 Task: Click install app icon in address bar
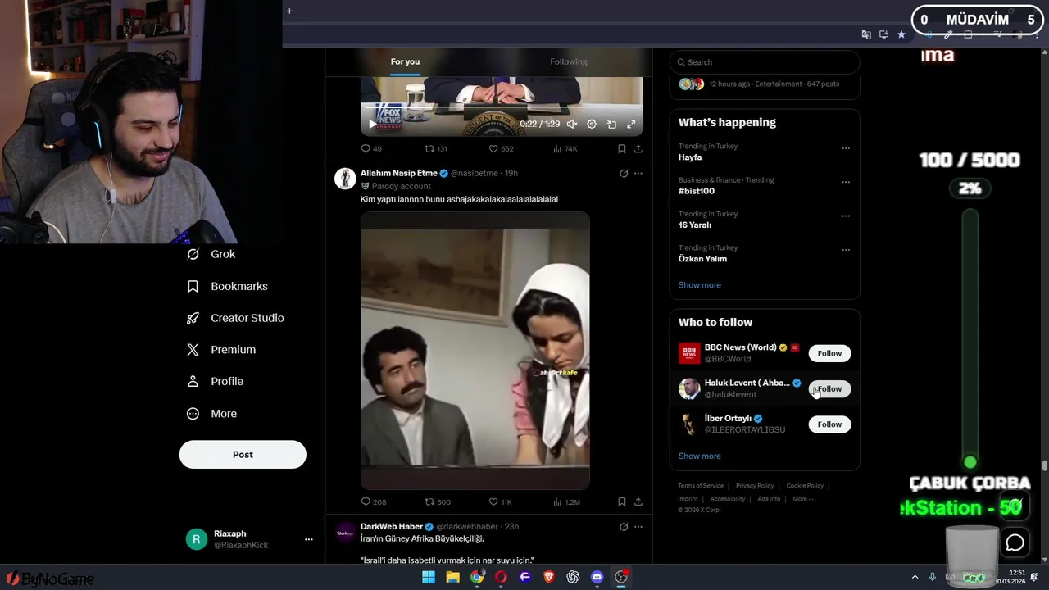883,34
